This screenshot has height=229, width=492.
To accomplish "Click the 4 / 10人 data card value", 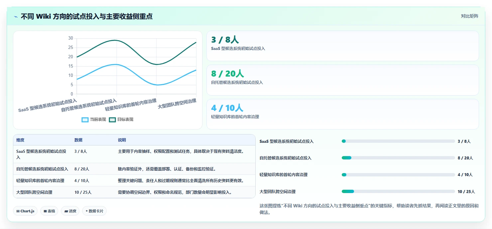I will pos(227,108).
